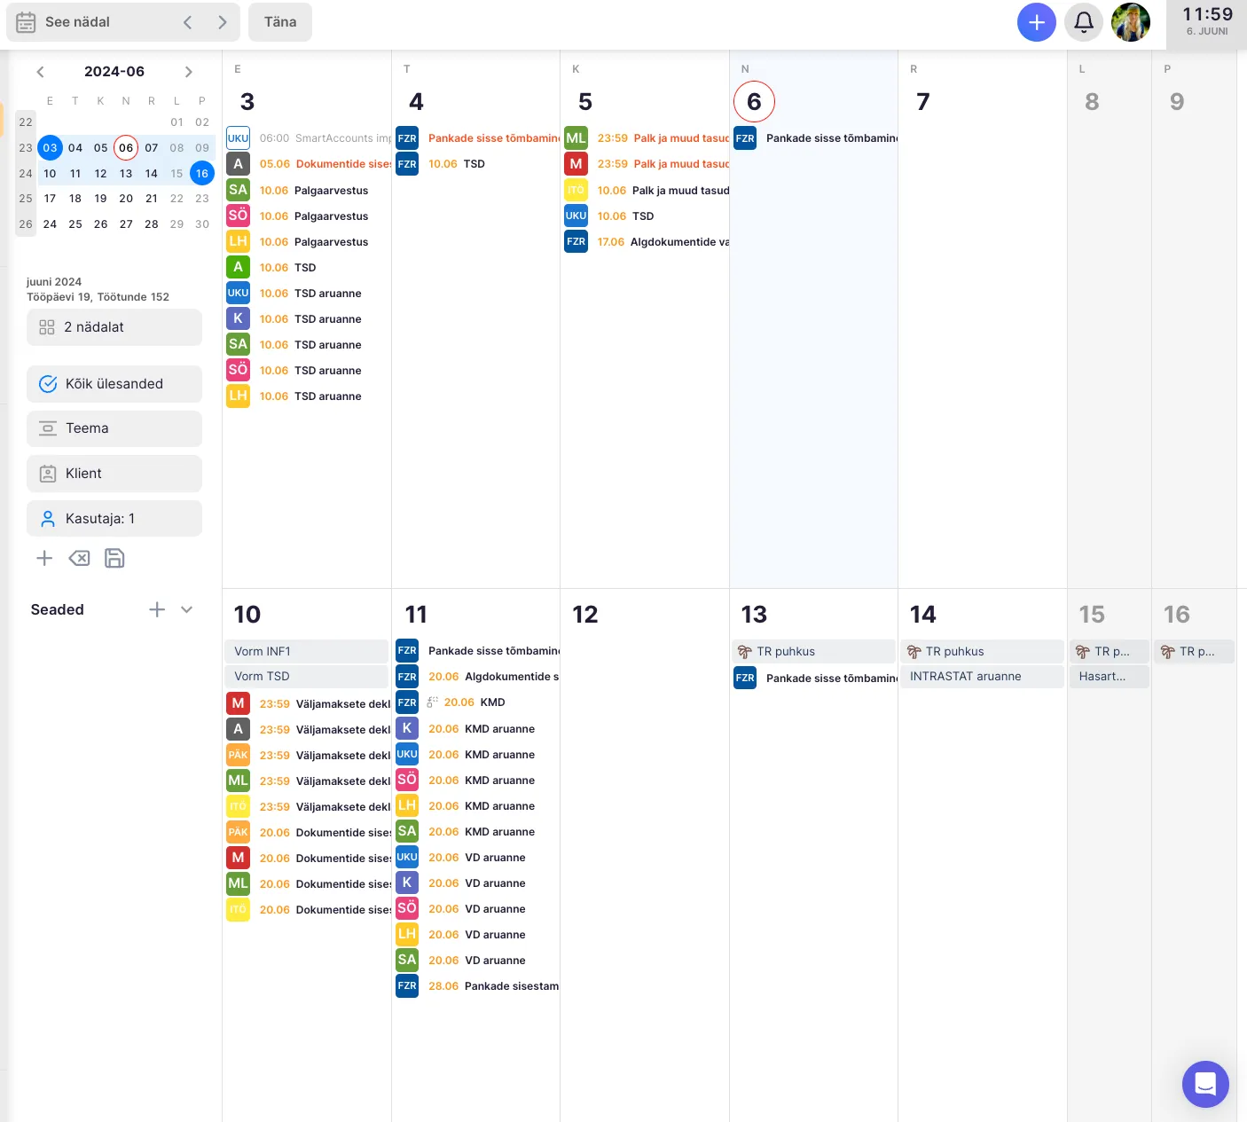Click the save filter floppy disk icon

pyautogui.click(x=114, y=558)
